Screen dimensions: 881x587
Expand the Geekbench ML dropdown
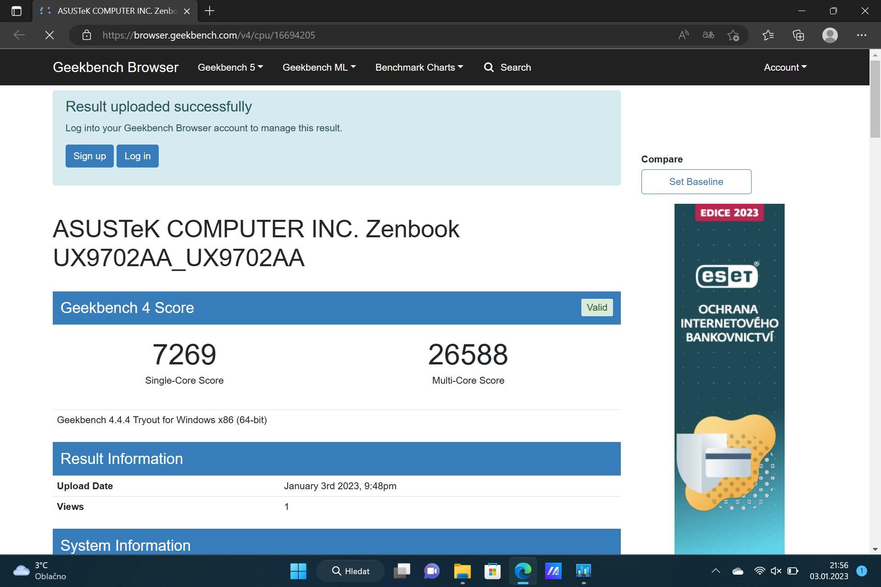319,67
